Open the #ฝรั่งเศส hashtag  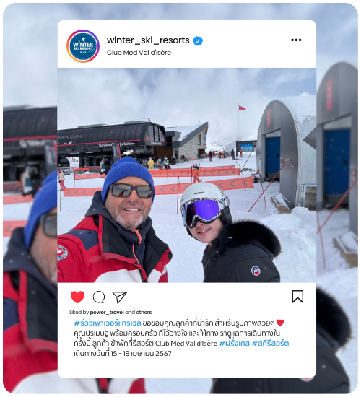pyautogui.click(x=235, y=344)
